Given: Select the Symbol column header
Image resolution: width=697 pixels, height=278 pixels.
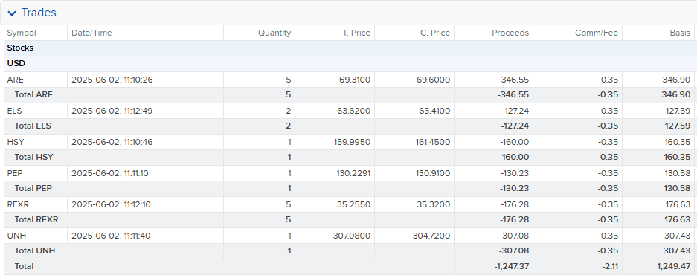Looking at the screenshot, I should (x=22, y=33).
